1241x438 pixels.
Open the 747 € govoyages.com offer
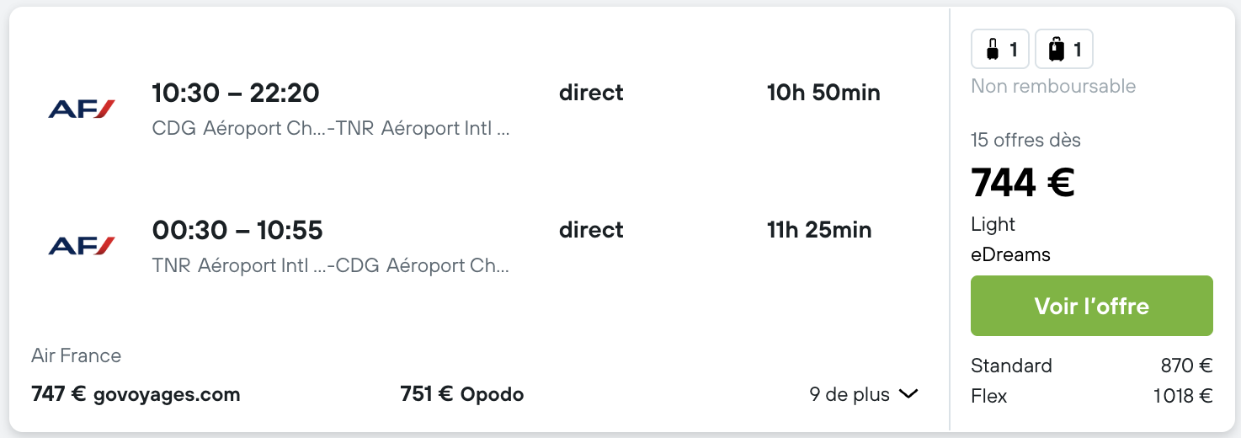pyautogui.click(x=136, y=394)
